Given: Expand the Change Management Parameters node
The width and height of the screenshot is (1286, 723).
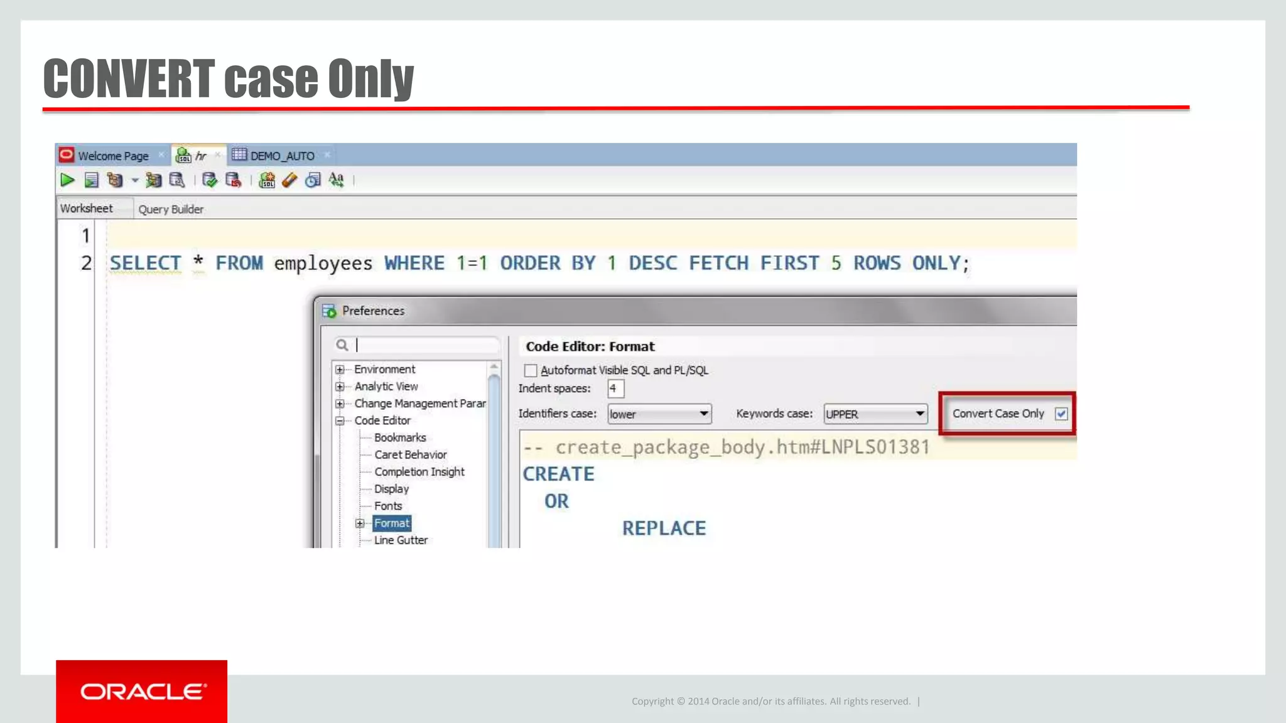Looking at the screenshot, I should (x=340, y=404).
